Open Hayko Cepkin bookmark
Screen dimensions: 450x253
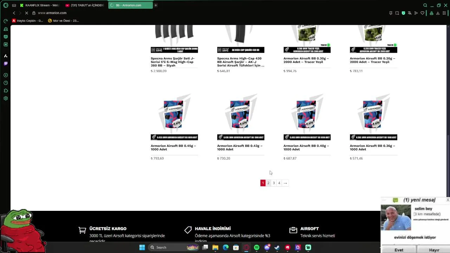click(27, 21)
